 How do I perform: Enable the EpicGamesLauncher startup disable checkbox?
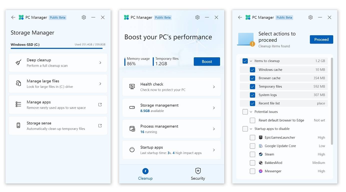[x=252, y=137]
